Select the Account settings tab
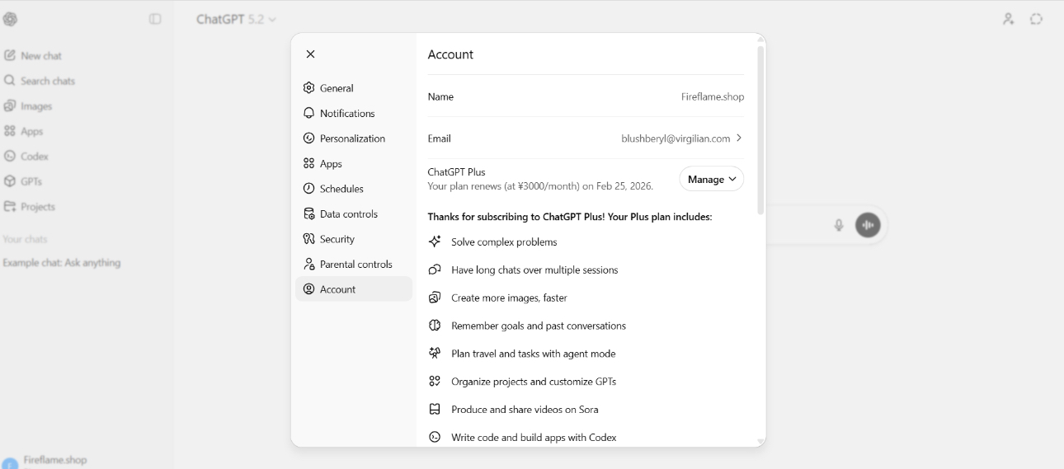This screenshot has width=1064, height=469. (x=354, y=289)
